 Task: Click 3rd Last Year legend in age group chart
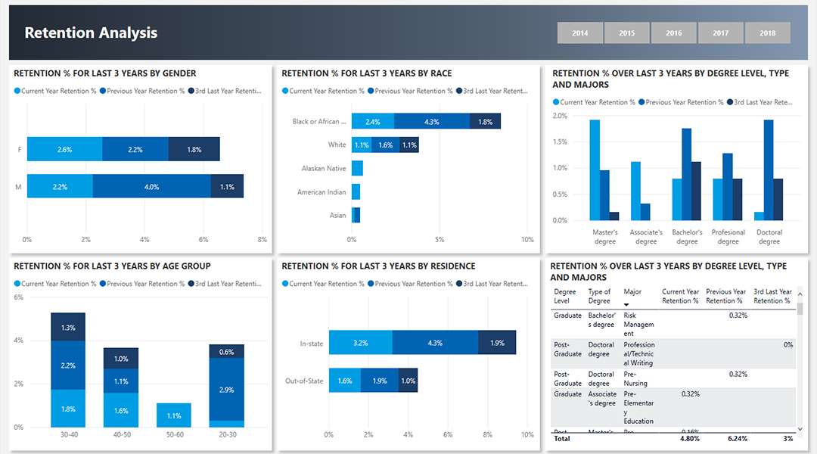[225, 284]
